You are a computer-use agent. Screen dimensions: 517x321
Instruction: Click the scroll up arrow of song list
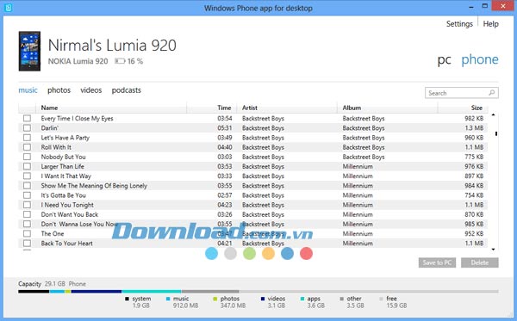coord(493,115)
